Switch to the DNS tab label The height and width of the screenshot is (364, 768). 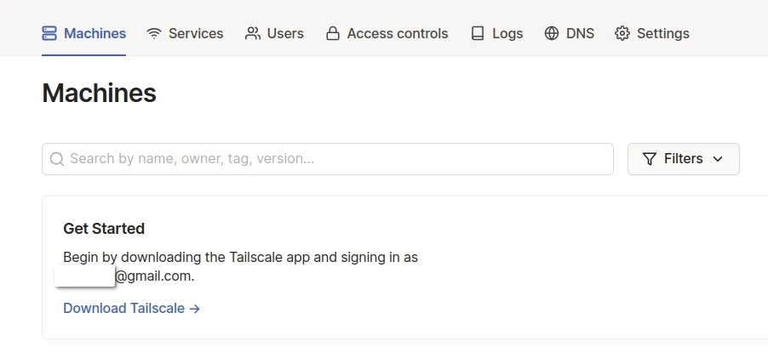point(581,34)
